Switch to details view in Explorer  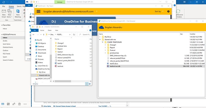click(x=87, y=84)
